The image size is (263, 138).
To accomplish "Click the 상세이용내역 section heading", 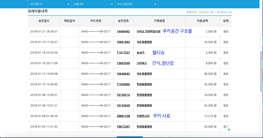I will click(x=38, y=11).
